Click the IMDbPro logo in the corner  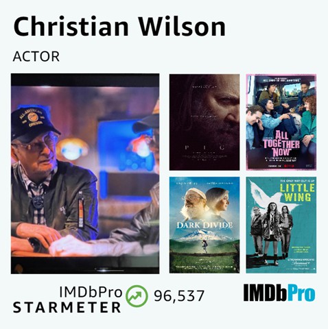tap(279, 293)
